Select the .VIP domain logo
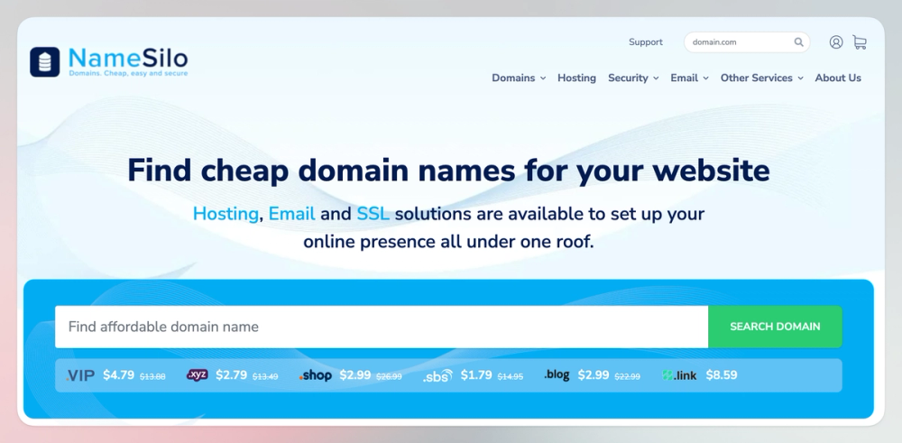Viewport: 902px width, 443px height. 80,375
